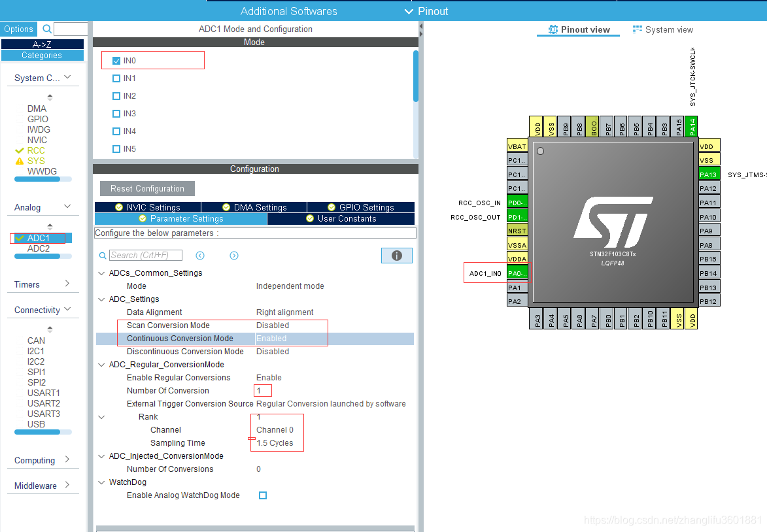Toggle Enable Analog WatchDog Mode checkbox
Screen dimensions: 767x532
[263, 495]
